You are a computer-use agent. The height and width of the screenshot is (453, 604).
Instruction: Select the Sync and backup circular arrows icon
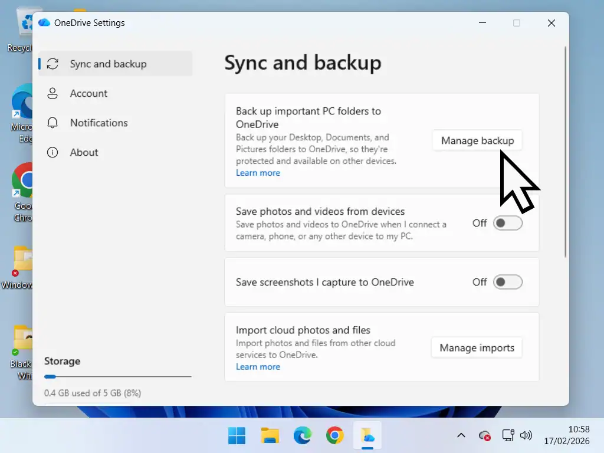point(52,64)
